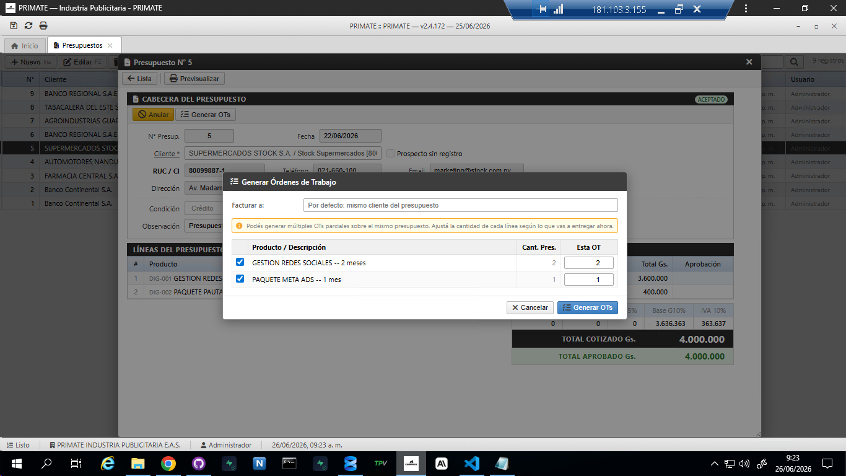Open GitHub Desktop from taskbar
846x476 pixels.
[199, 464]
